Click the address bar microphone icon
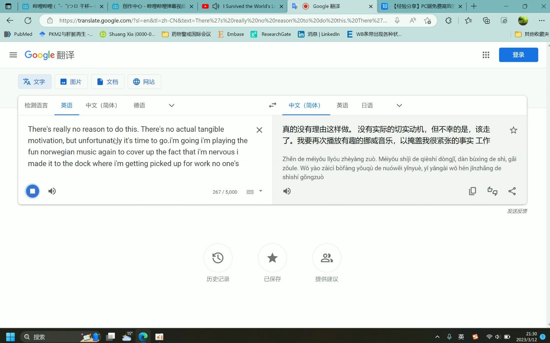550x343 pixels. (x=397, y=21)
